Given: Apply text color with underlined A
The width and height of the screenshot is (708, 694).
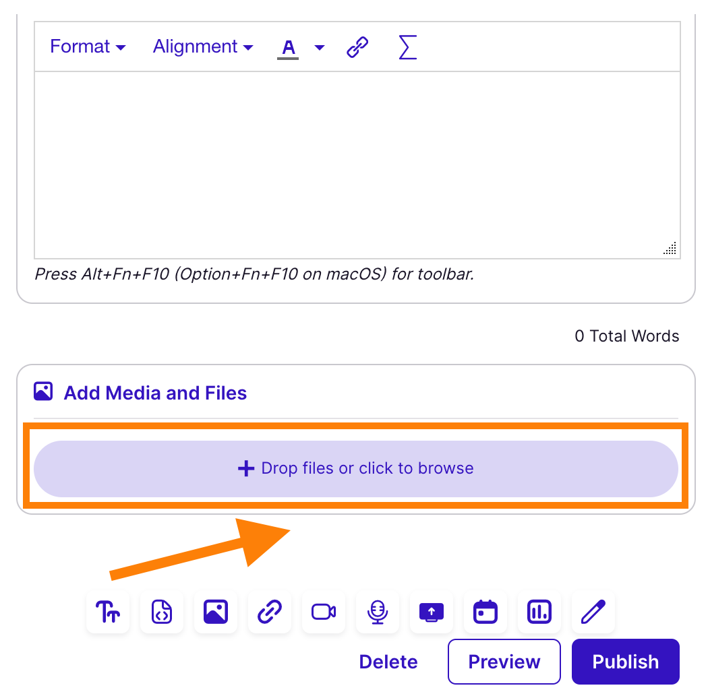Looking at the screenshot, I should [288, 48].
